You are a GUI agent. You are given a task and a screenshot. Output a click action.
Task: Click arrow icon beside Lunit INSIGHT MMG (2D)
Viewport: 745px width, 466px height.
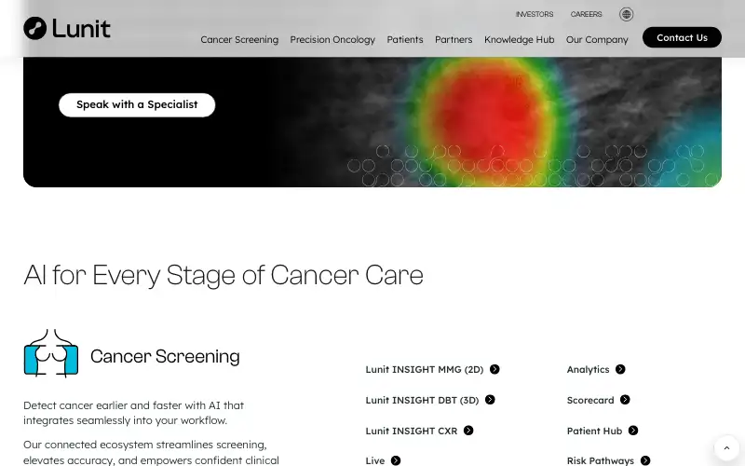[x=494, y=369]
